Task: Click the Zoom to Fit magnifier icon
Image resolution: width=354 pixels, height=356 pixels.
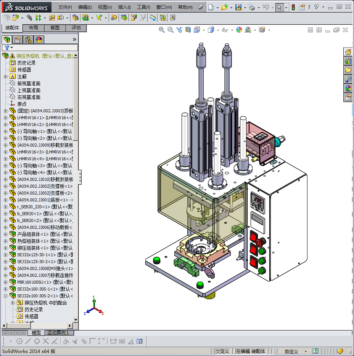Action: (x=162, y=30)
